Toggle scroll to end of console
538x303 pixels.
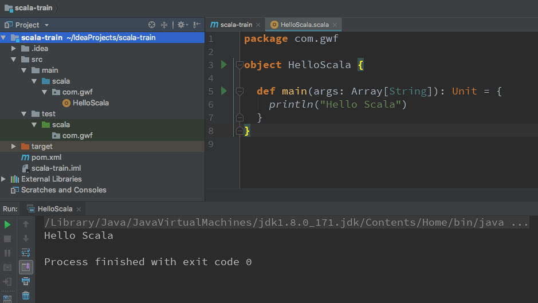pos(26,267)
